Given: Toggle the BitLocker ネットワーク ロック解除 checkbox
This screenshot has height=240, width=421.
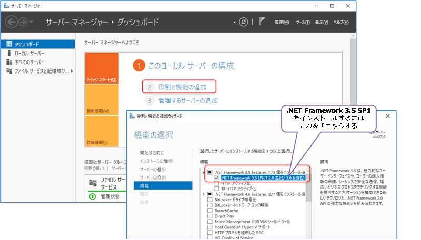Looking at the screenshot, I should pyautogui.click(x=210, y=205).
